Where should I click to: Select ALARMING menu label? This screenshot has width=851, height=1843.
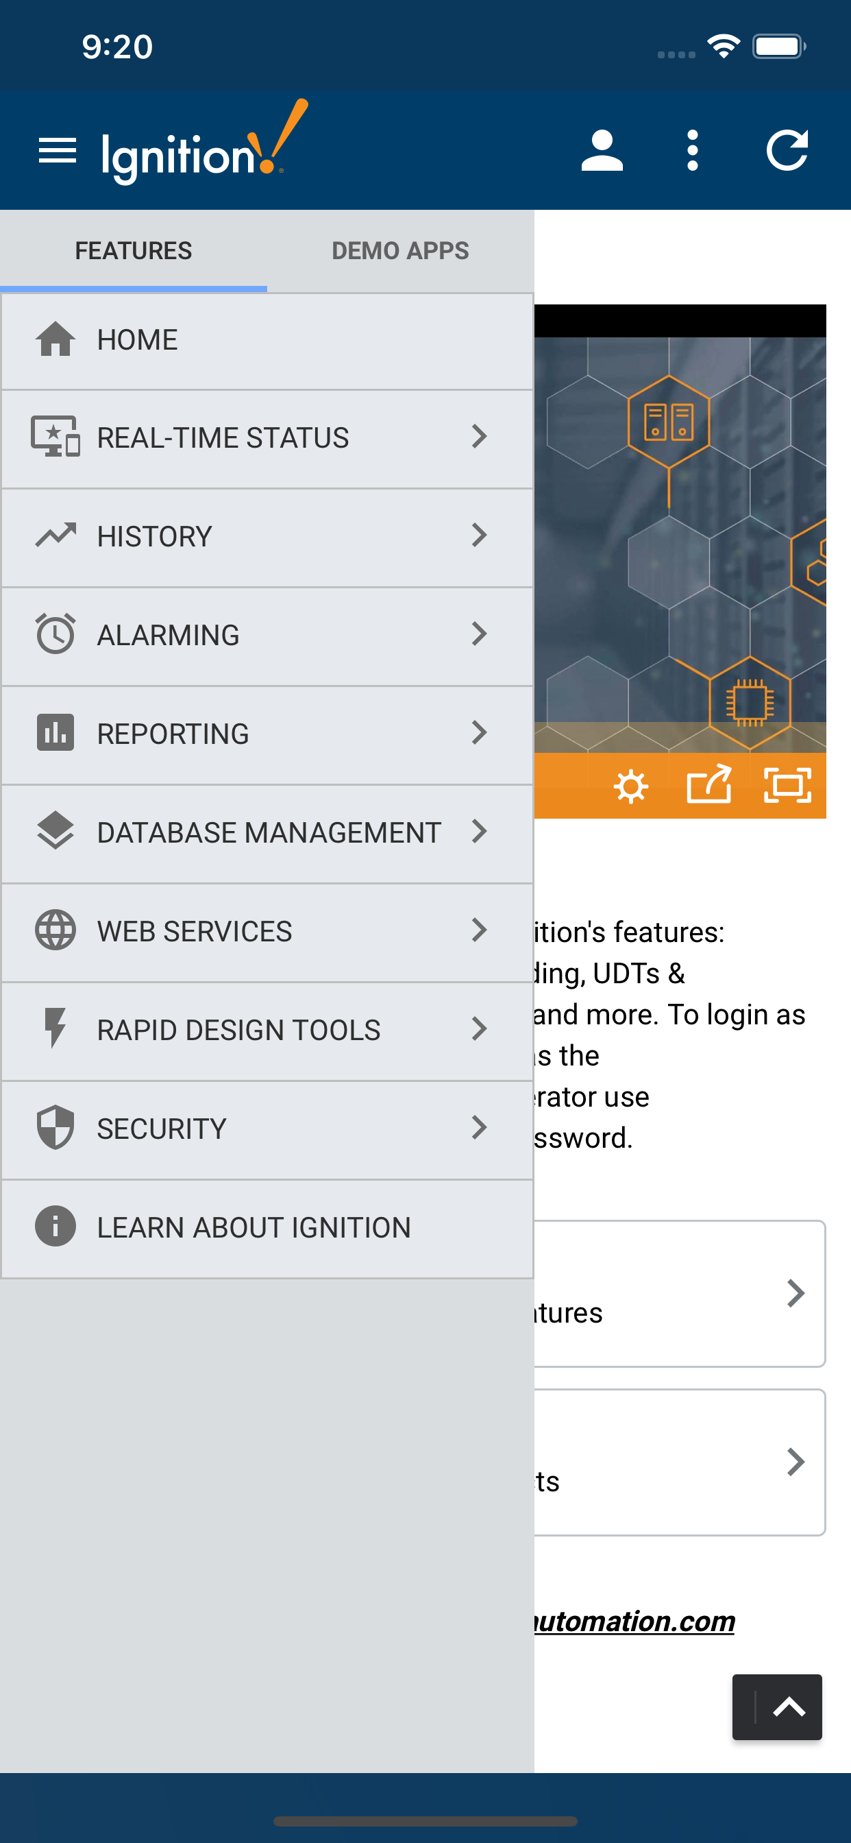coord(168,636)
